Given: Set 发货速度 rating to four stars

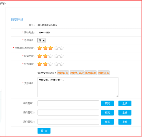Looking at the screenshot, I should [56, 64].
